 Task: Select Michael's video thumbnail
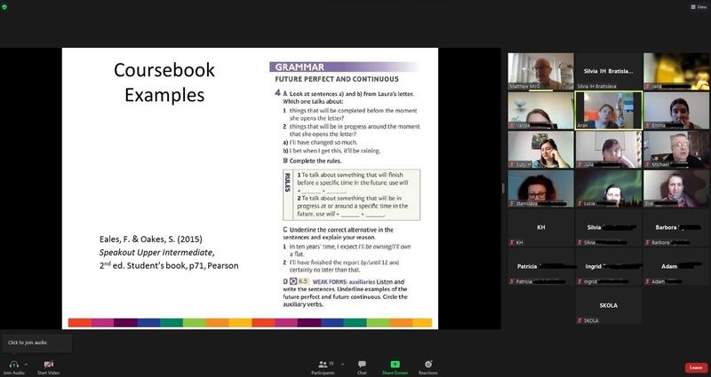pyautogui.click(x=676, y=149)
